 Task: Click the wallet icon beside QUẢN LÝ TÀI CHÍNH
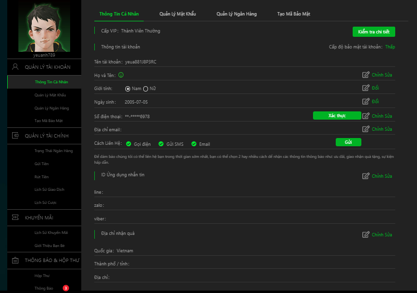point(15,136)
